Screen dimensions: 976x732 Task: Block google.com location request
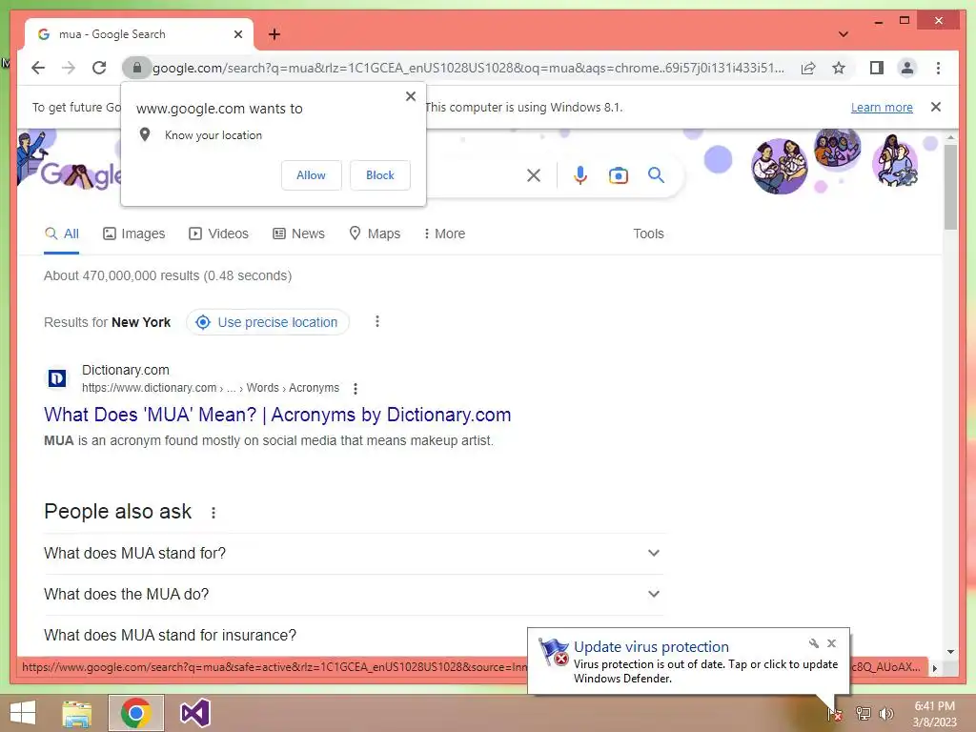(x=379, y=175)
